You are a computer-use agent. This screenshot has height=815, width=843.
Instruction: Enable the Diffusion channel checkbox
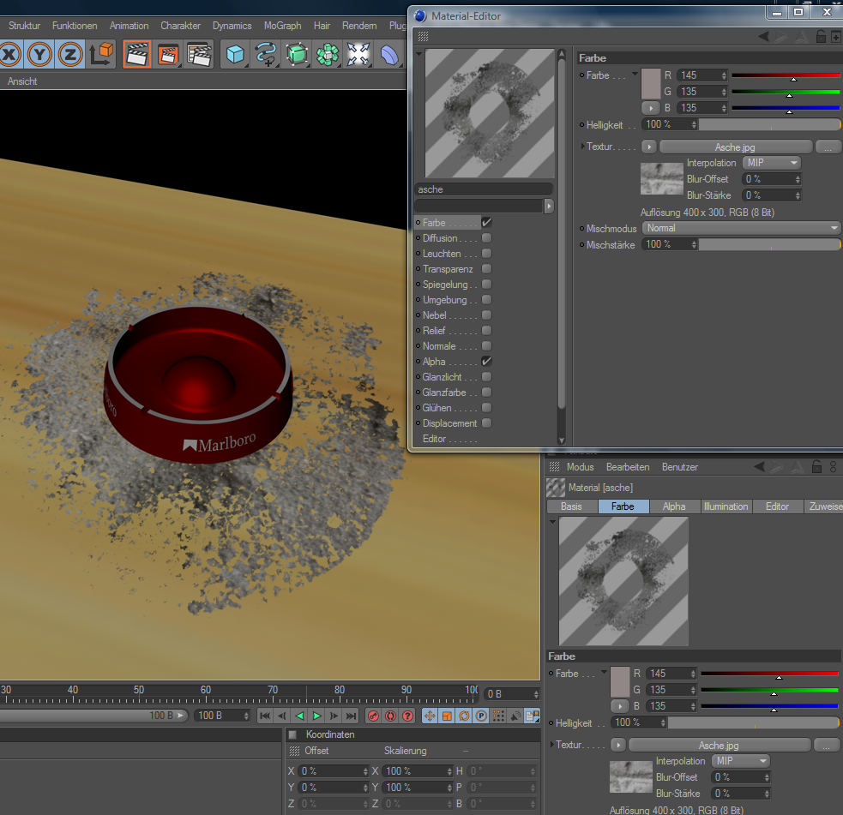[x=486, y=238]
